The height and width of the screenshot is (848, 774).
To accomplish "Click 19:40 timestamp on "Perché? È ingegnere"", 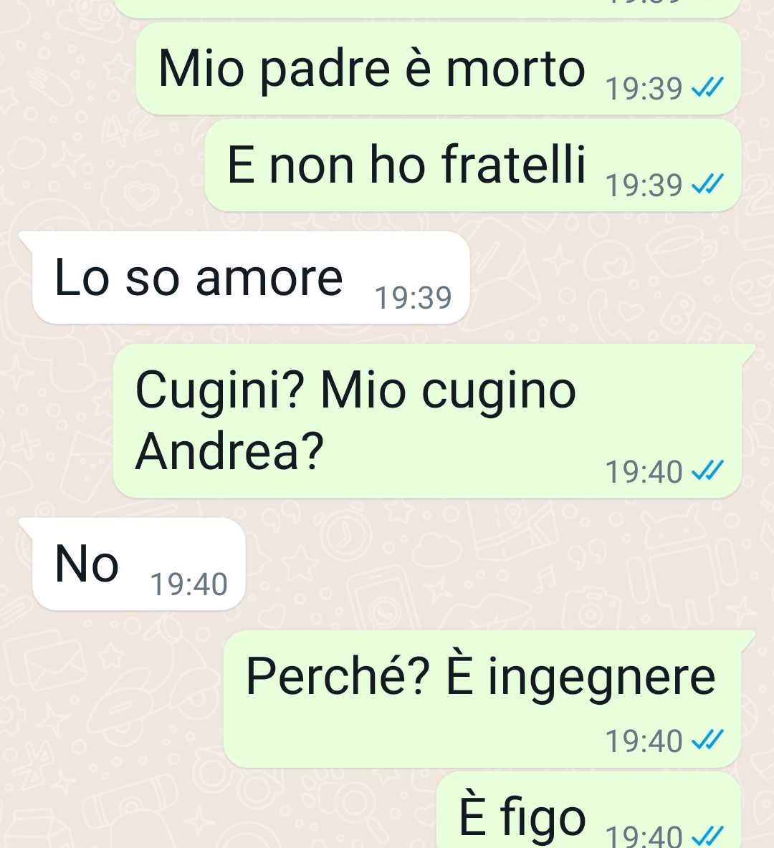I will pyautogui.click(x=644, y=741).
